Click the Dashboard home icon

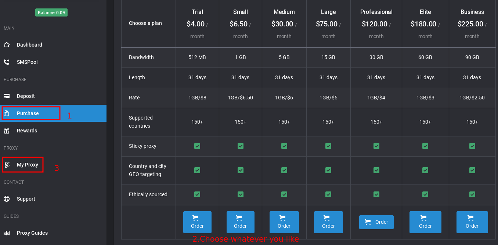7,45
